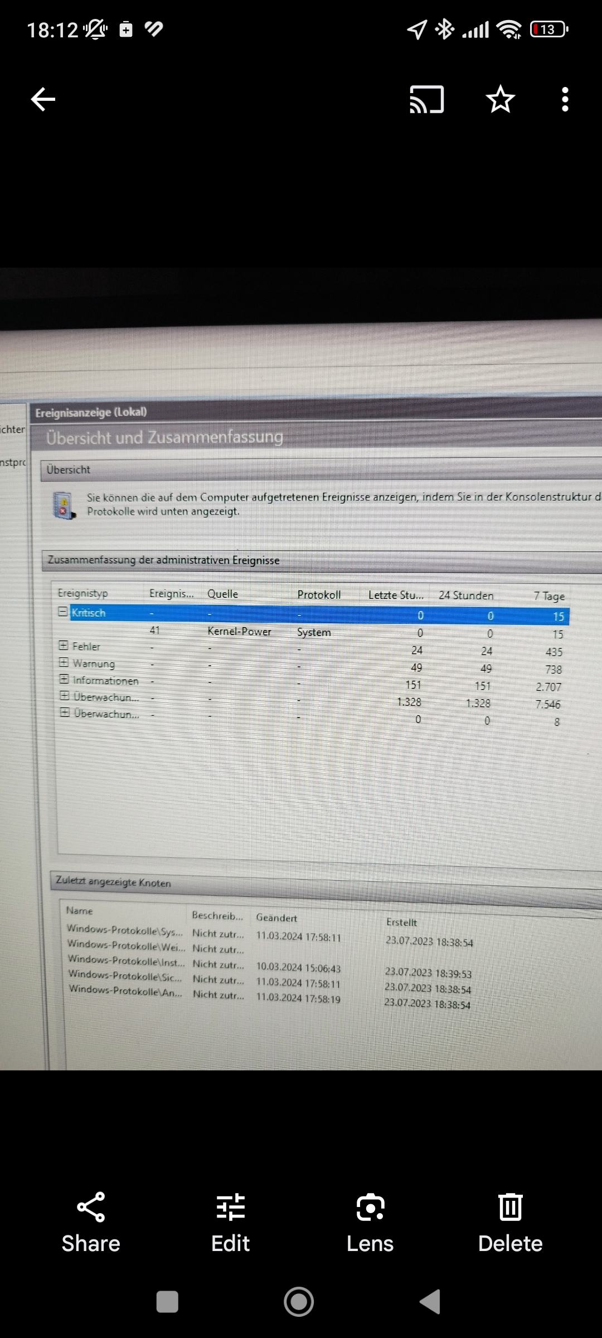Select the System protocol cell
Image resolution: width=602 pixels, height=1338 pixels.
point(314,632)
